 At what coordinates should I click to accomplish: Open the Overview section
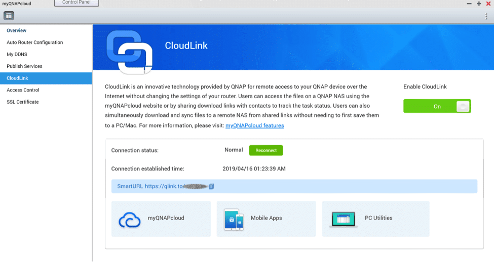click(x=46, y=30)
